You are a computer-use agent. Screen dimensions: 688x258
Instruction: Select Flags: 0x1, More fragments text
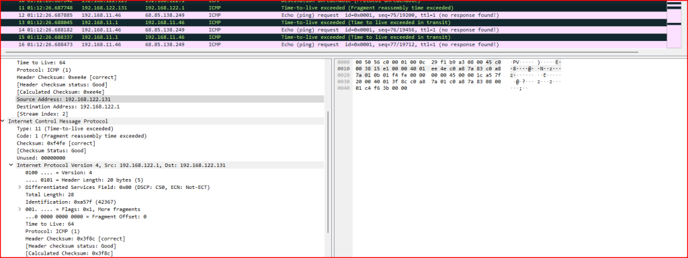point(83,209)
